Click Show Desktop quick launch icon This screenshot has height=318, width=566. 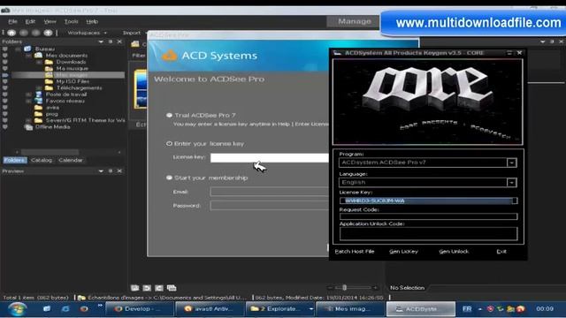pyautogui.click(x=47, y=309)
